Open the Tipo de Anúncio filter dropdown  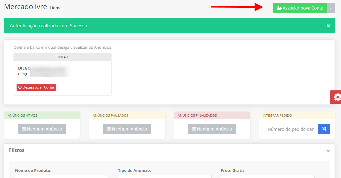click(165, 176)
